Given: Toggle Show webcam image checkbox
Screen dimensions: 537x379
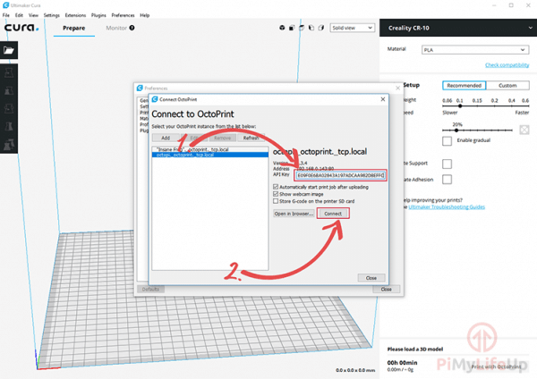Looking at the screenshot, I should [276, 194].
